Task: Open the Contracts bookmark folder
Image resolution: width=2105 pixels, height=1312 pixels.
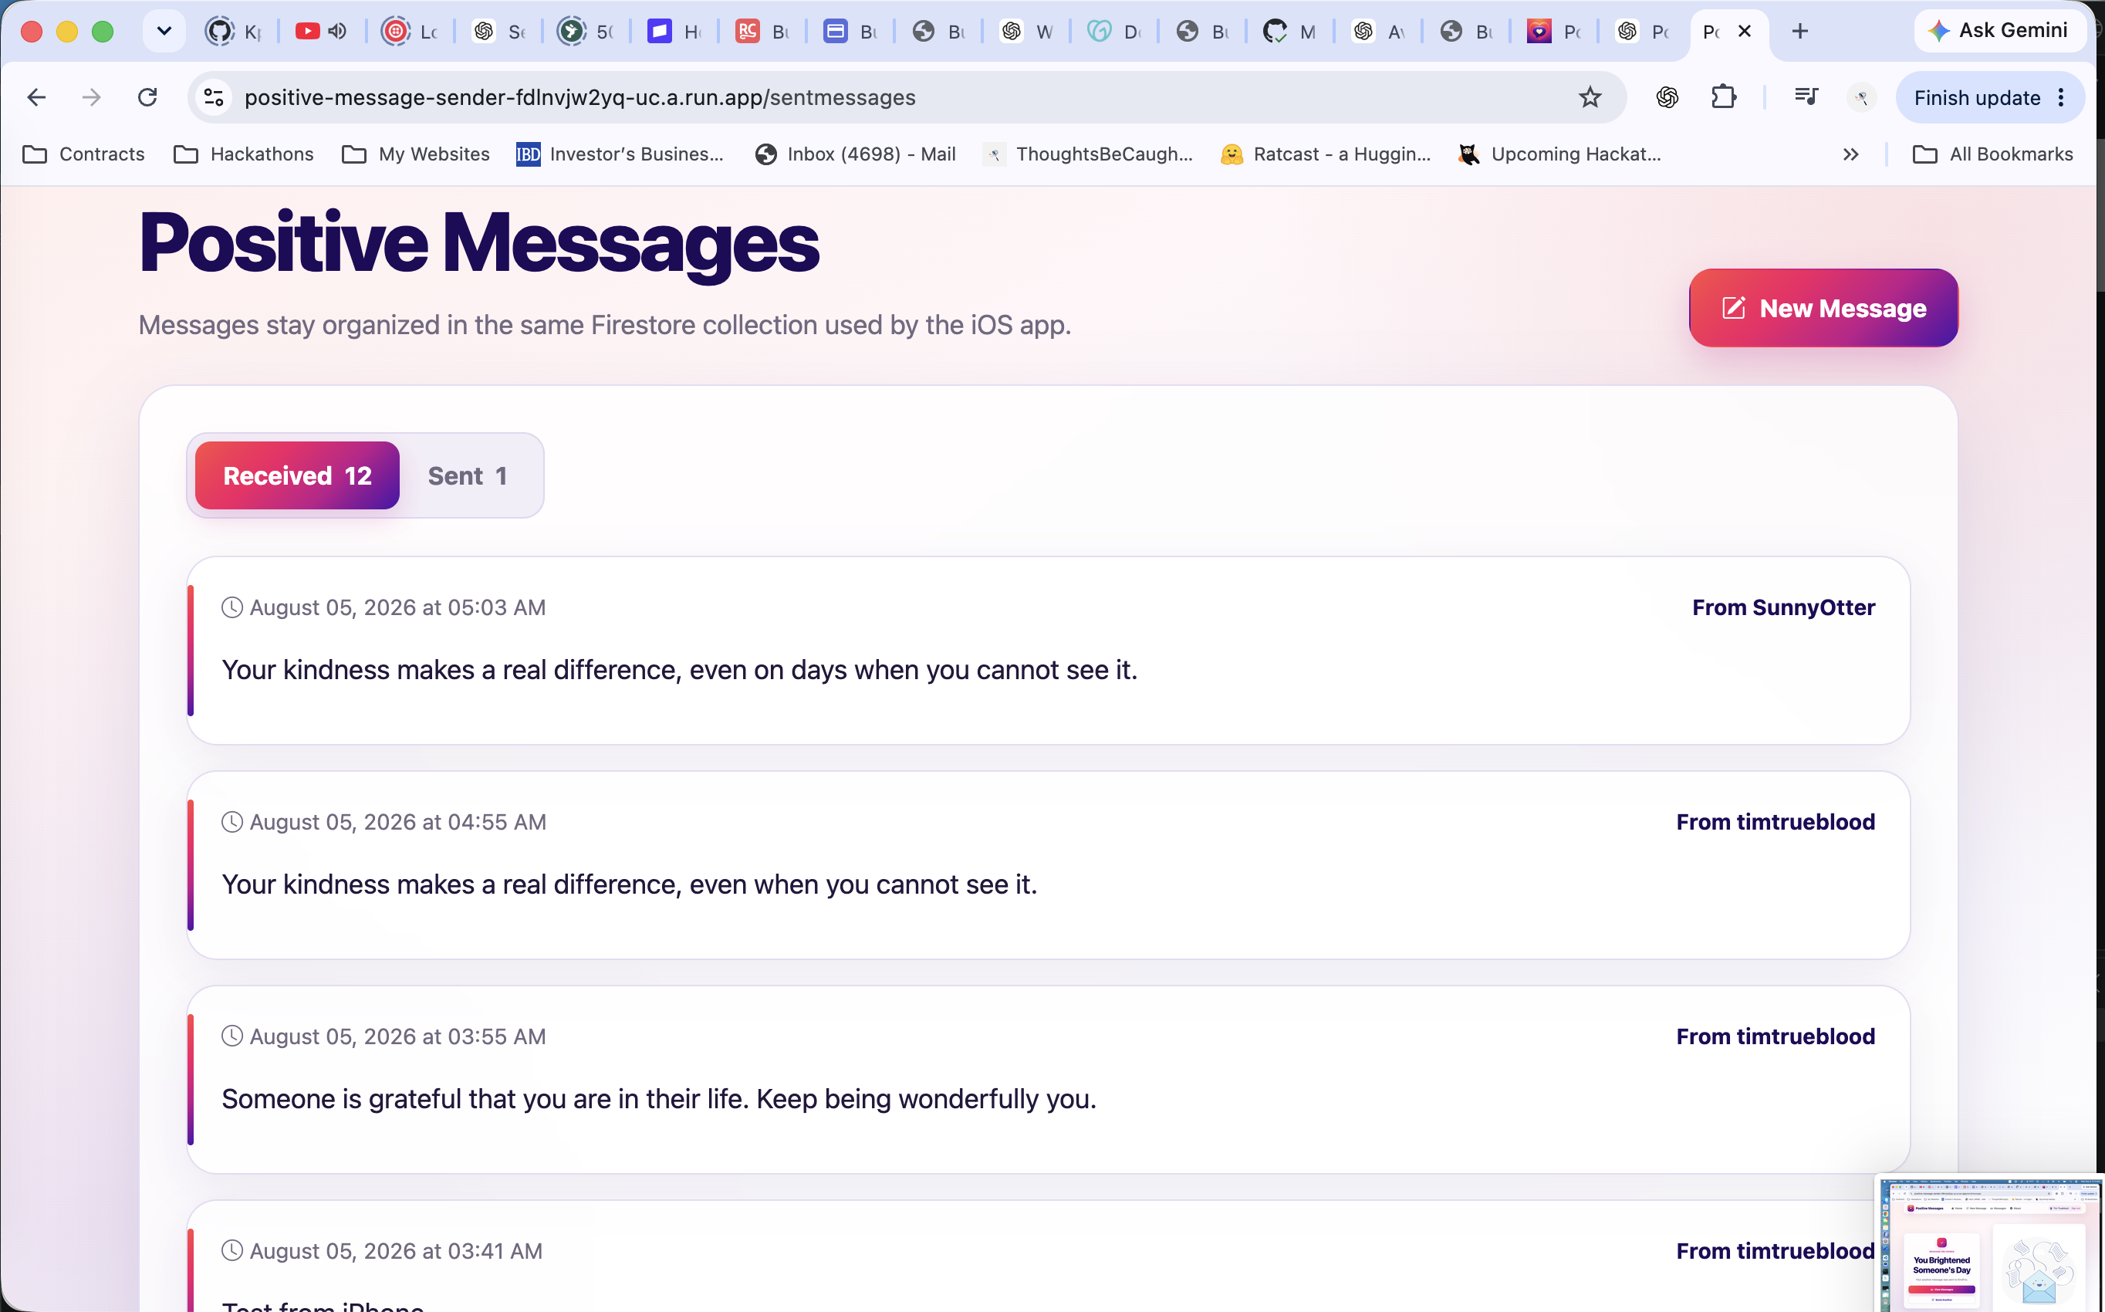Action: tap(84, 154)
